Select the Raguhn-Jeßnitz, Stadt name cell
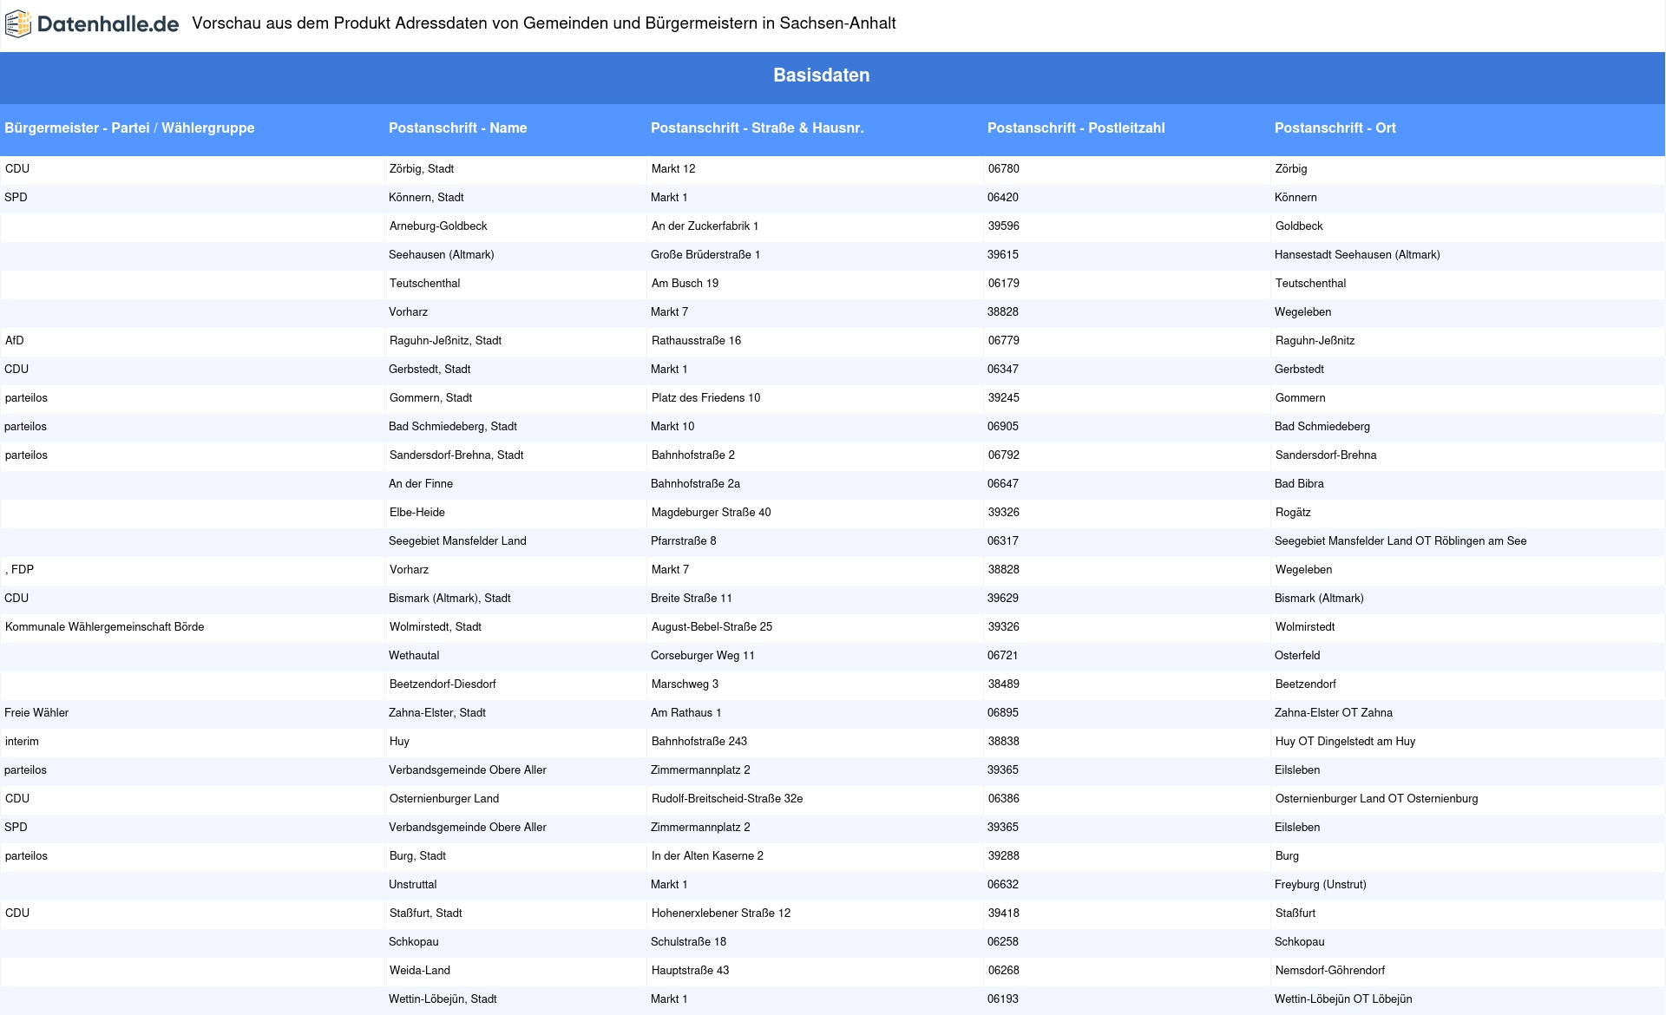Image resolution: width=1666 pixels, height=1015 pixels. click(x=445, y=341)
